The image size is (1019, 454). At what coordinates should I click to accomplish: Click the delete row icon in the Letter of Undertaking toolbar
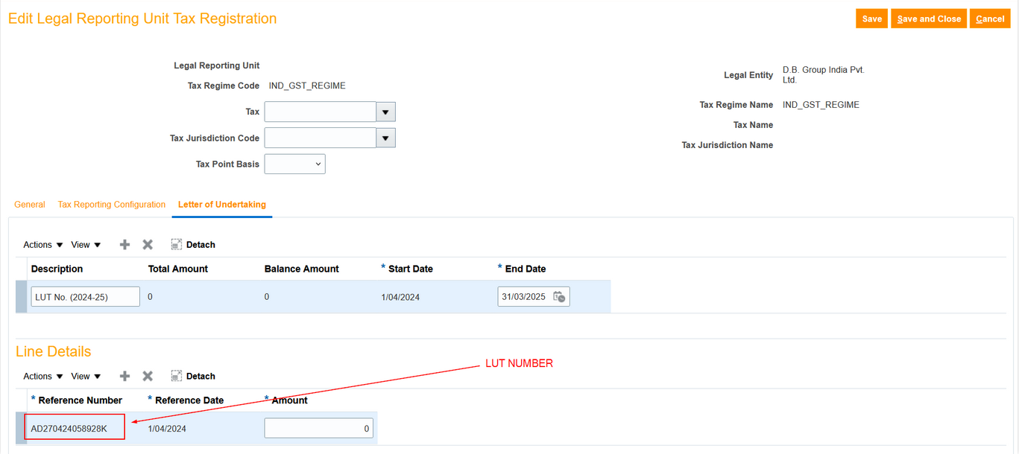click(147, 244)
